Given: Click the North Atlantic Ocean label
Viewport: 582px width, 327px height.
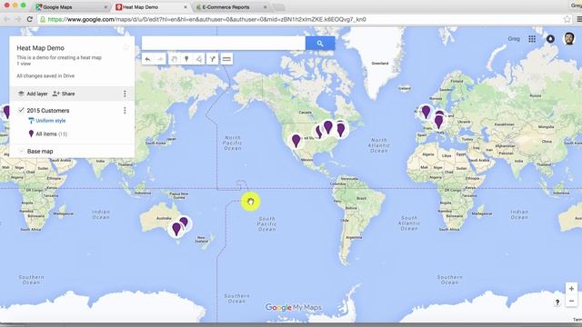Looking at the screenshot, I should [379, 145].
